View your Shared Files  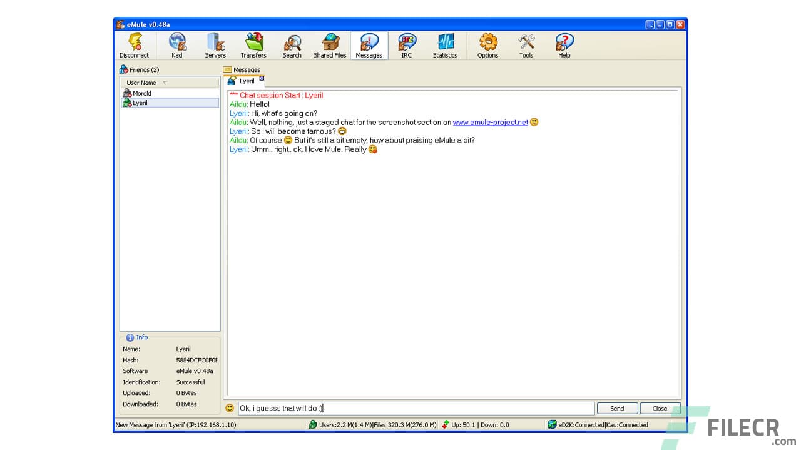click(330, 44)
